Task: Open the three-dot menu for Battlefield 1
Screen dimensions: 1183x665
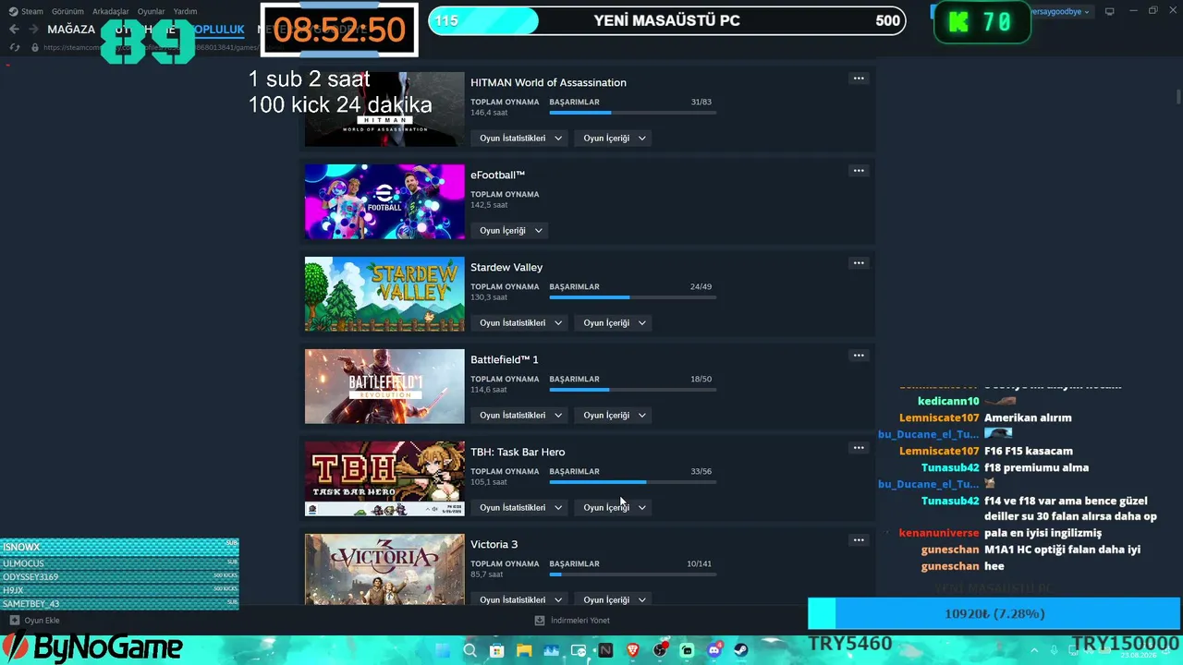Action: (x=859, y=356)
